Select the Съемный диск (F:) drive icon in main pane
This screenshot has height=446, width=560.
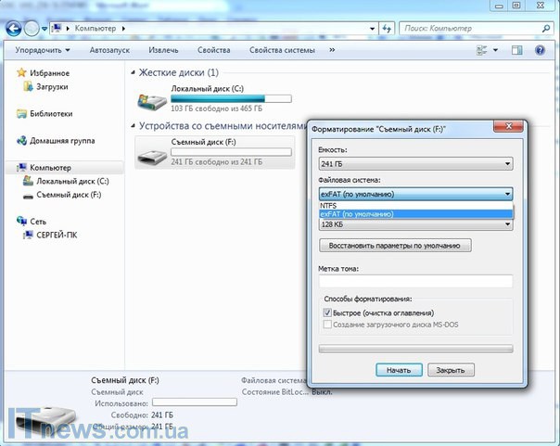[x=149, y=154]
